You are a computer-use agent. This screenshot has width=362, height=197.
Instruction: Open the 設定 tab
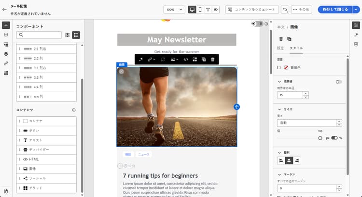pyautogui.click(x=280, y=48)
